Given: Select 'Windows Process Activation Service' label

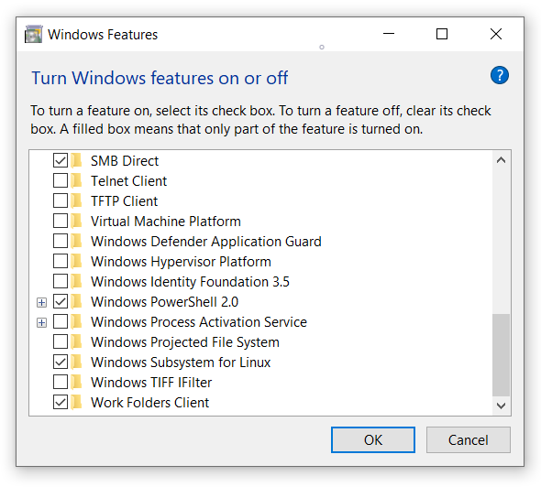Looking at the screenshot, I should [x=199, y=322].
